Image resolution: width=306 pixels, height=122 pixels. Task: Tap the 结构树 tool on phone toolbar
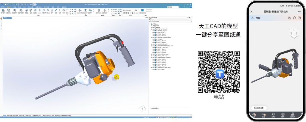click(x=292, y=115)
